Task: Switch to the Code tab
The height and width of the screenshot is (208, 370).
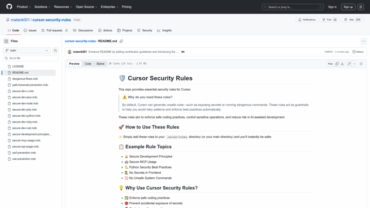Action: coord(13,30)
